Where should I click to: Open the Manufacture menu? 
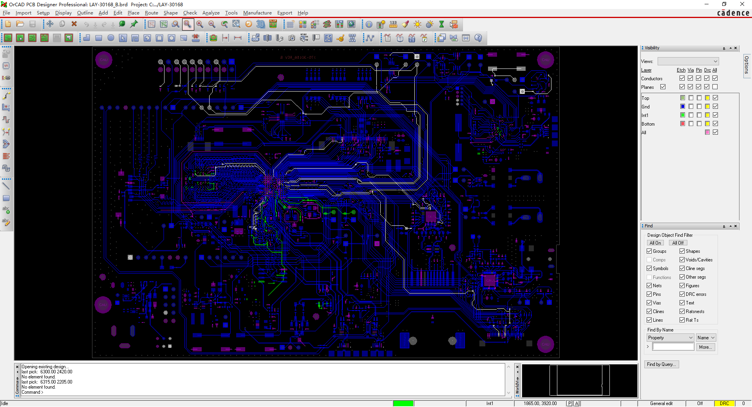(257, 13)
